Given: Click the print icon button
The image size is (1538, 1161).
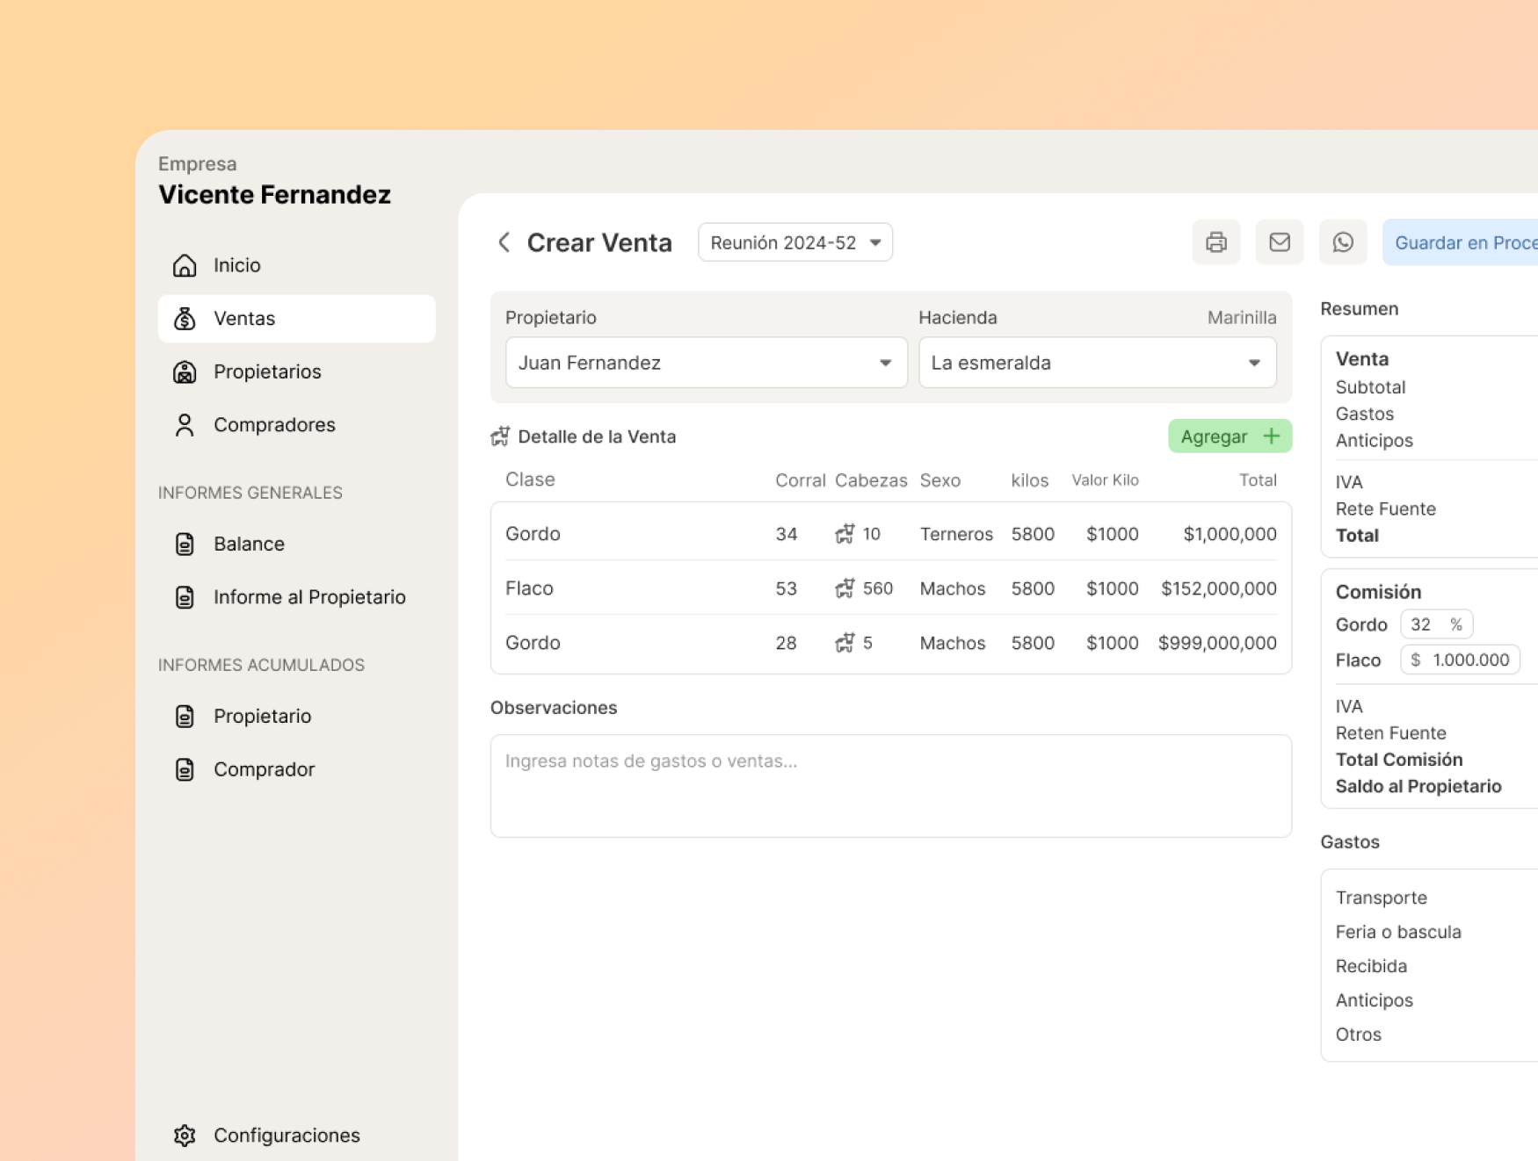Looking at the screenshot, I should click(x=1216, y=242).
